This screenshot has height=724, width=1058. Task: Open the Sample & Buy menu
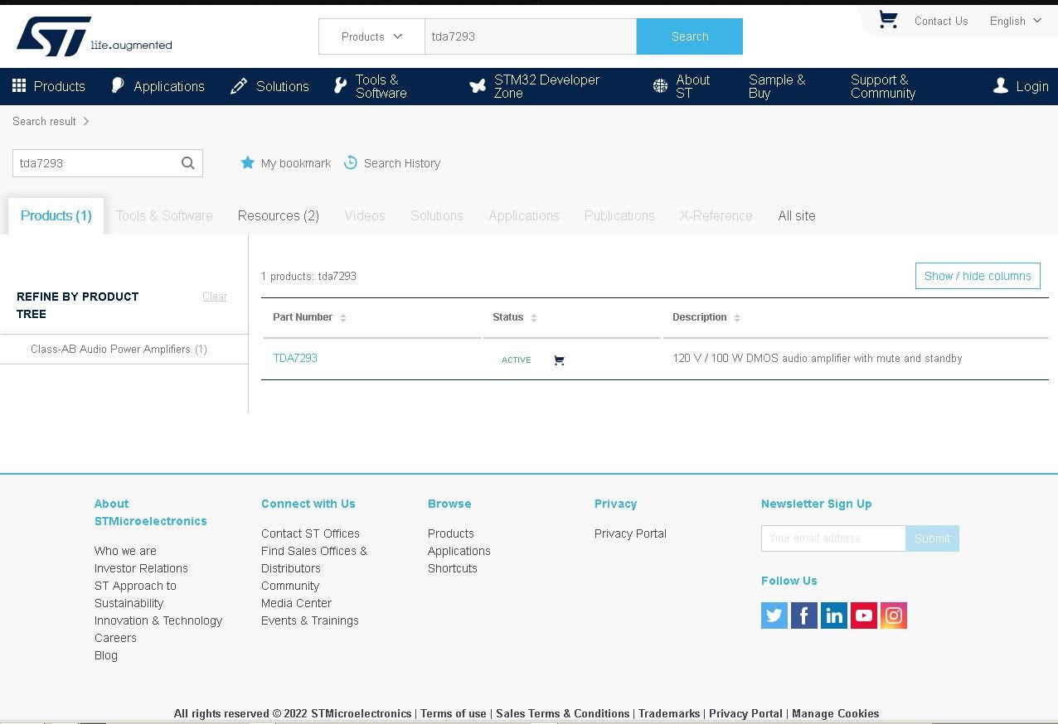coord(777,86)
